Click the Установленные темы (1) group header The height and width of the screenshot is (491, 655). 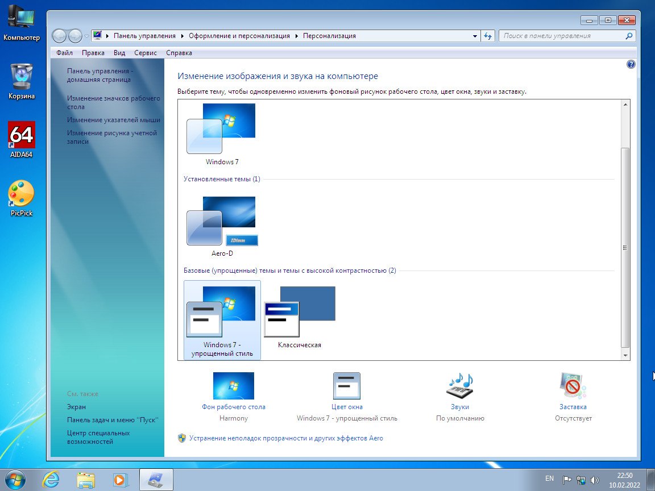tap(222, 178)
